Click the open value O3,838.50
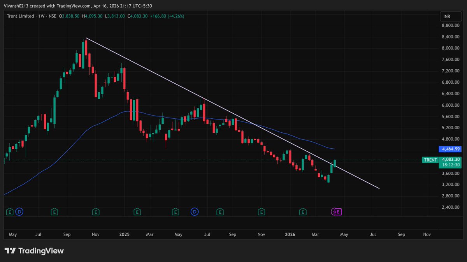Viewport: 467px width, 262px height. tap(69, 16)
